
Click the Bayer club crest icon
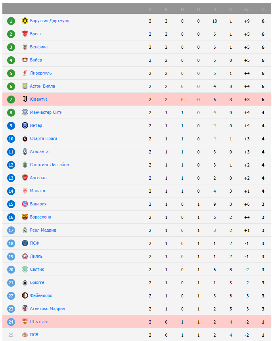click(25, 60)
